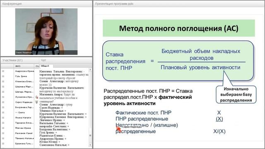Click the gray icon beside Тарнакин Вяче…
The height and width of the screenshot is (149, 265).
pyautogui.click(x=3, y=123)
